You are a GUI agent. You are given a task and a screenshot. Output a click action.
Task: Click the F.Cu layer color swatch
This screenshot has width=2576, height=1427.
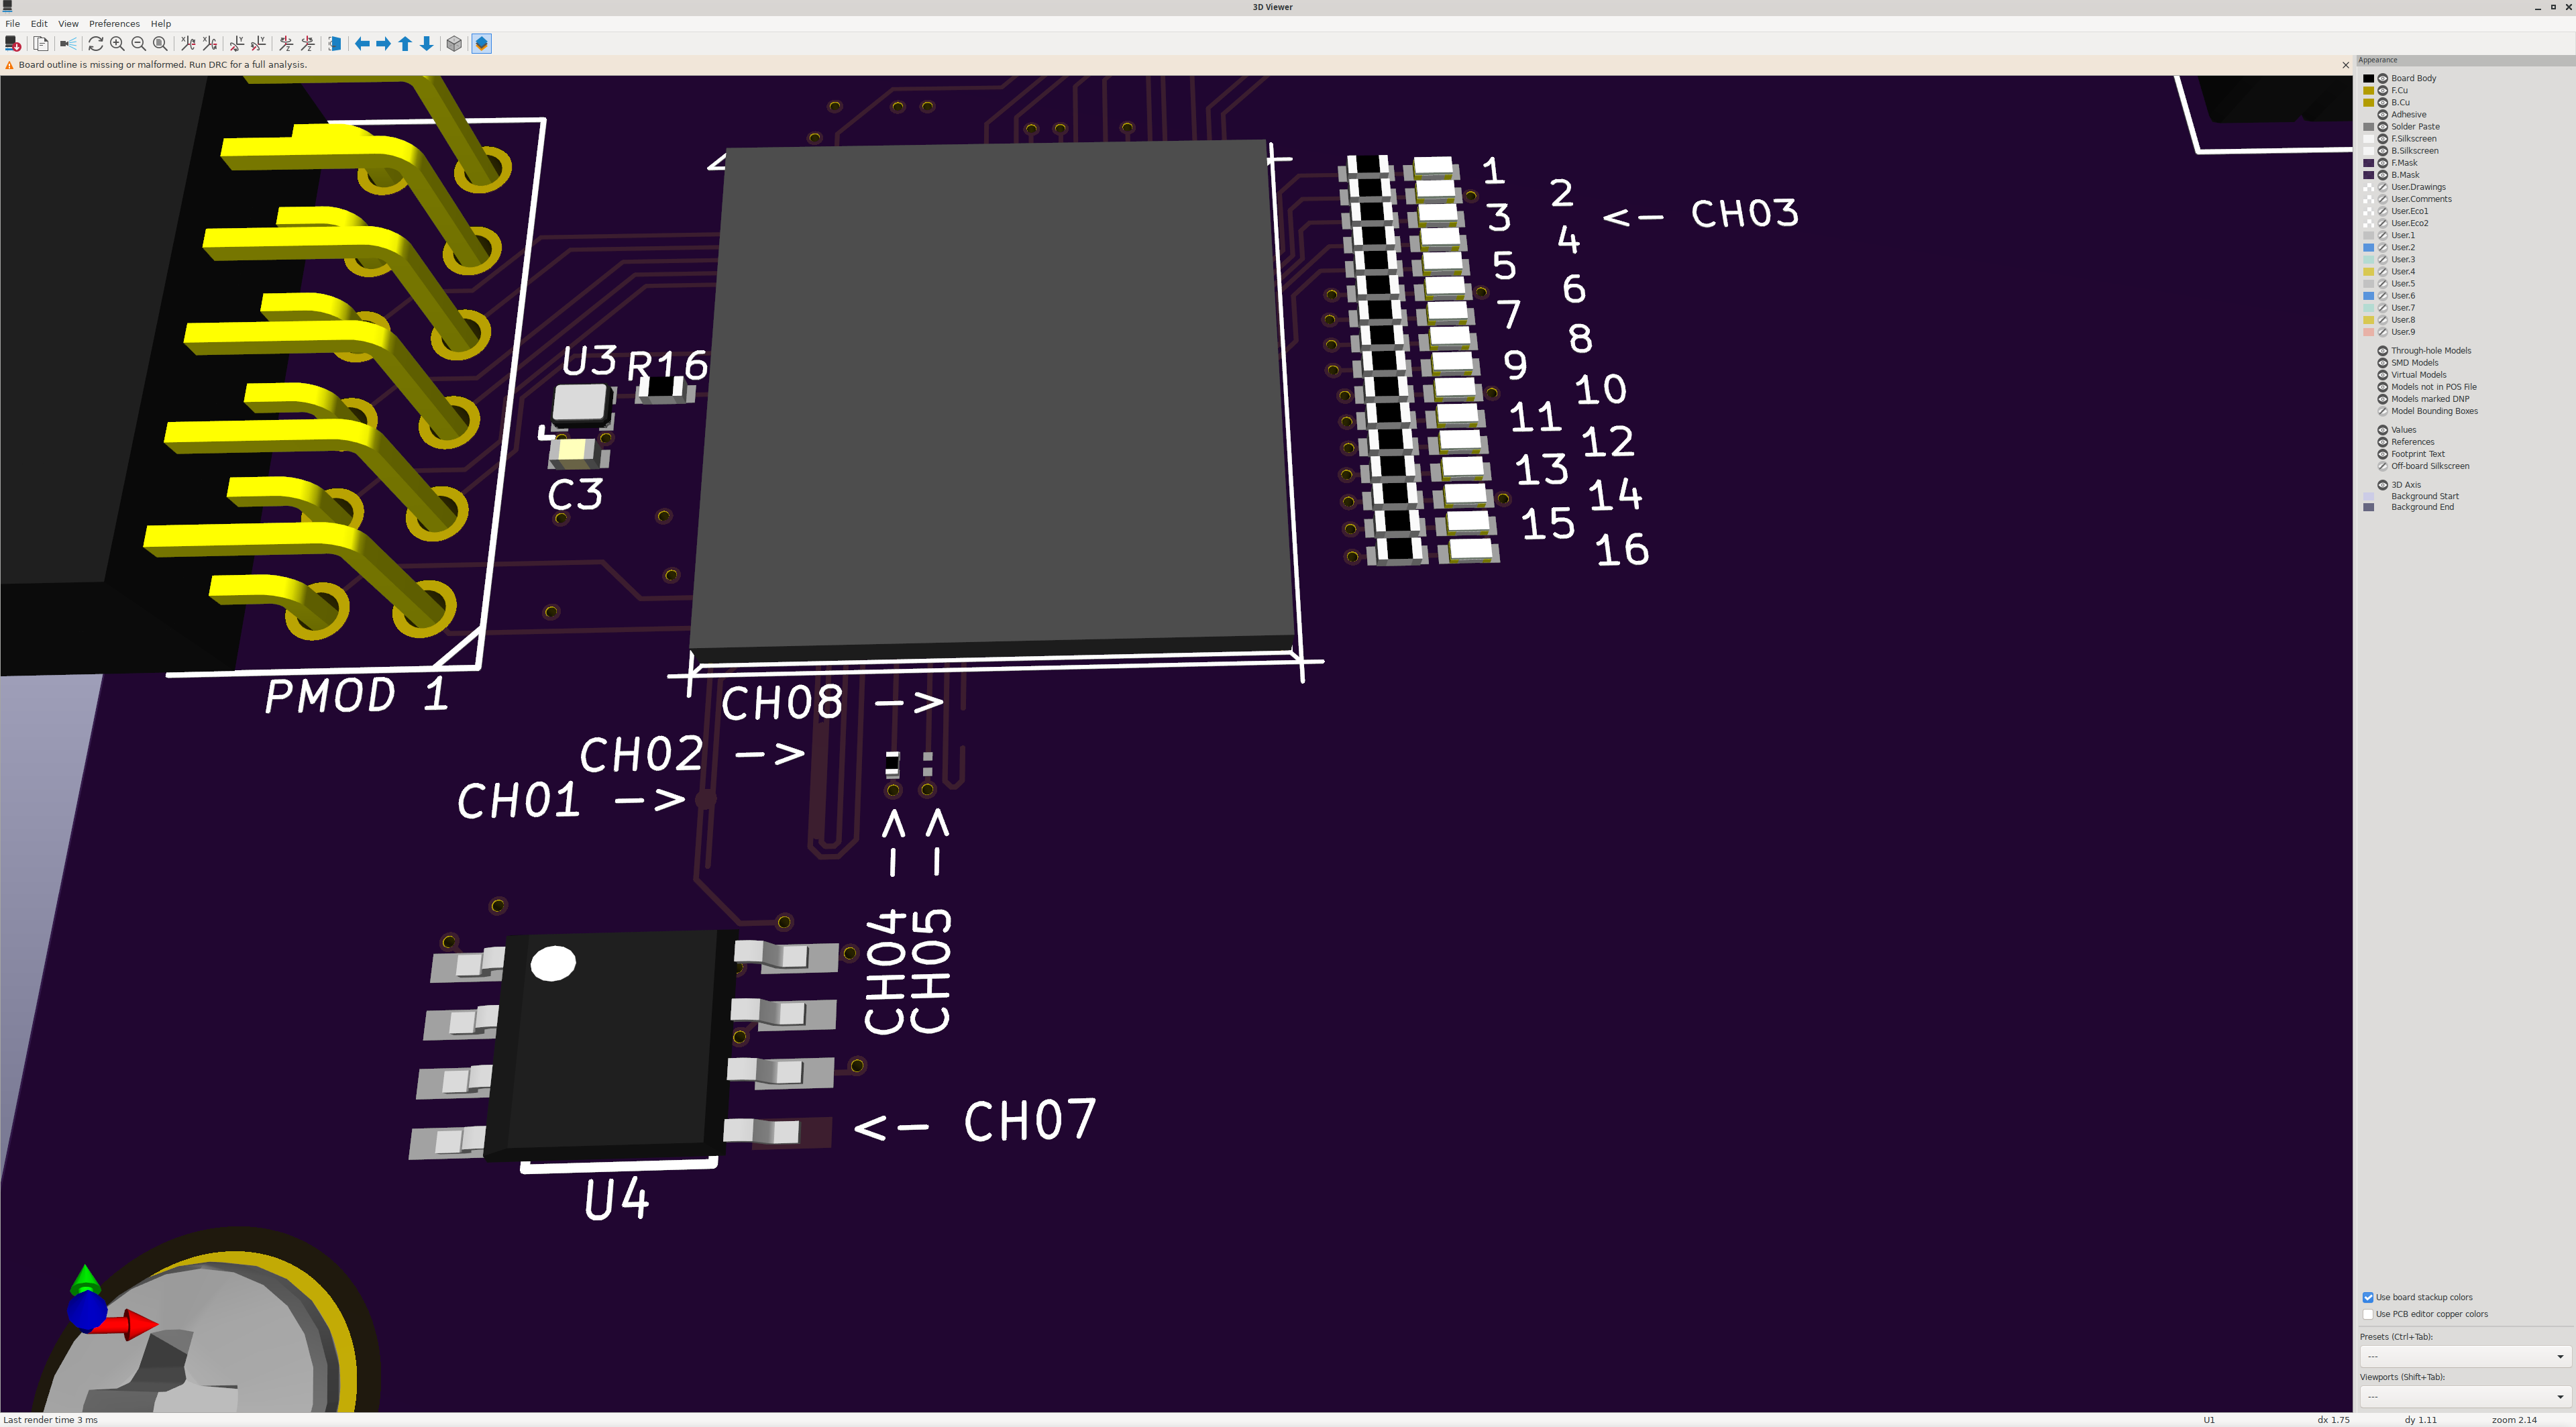(2368, 91)
